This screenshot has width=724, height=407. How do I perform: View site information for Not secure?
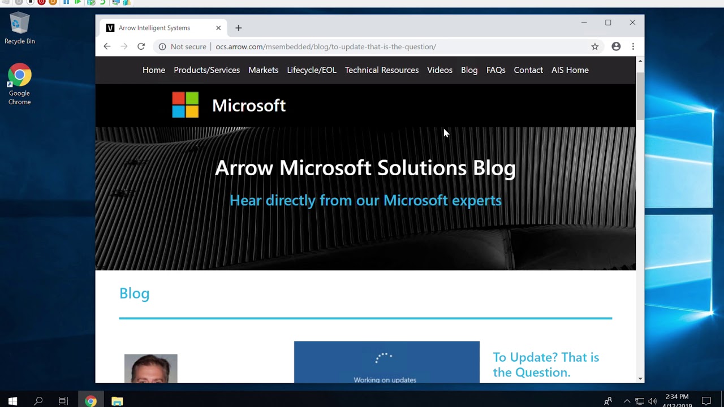[x=182, y=47]
